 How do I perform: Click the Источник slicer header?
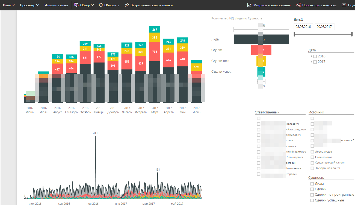coord(316,112)
